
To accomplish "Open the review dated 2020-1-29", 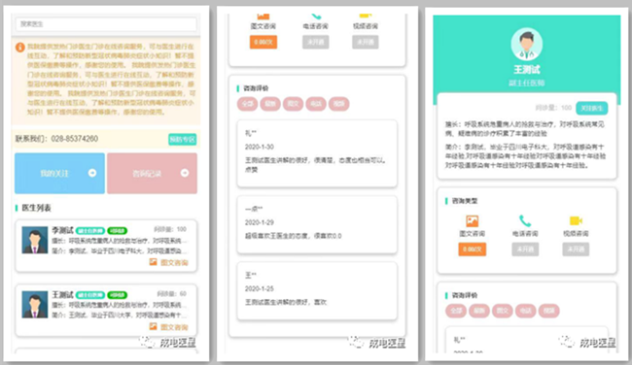I will tap(317, 224).
